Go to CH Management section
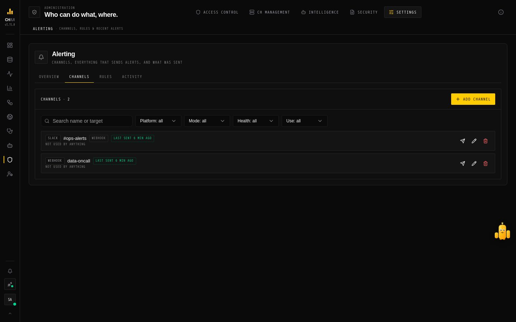The height and width of the screenshot is (322, 516). tap(270, 12)
